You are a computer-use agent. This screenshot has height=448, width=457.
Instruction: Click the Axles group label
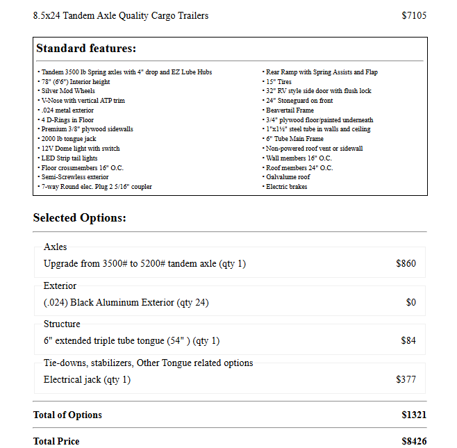coord(56,247)
